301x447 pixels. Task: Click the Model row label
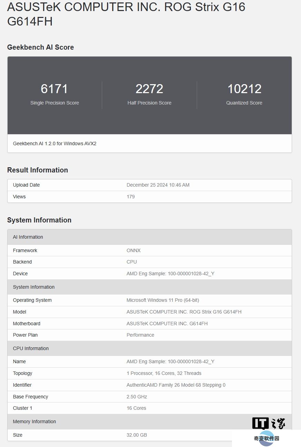[x=20, y=312]
